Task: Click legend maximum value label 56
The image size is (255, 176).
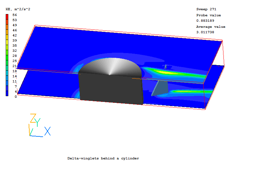Action: click(x=15, y=15)
